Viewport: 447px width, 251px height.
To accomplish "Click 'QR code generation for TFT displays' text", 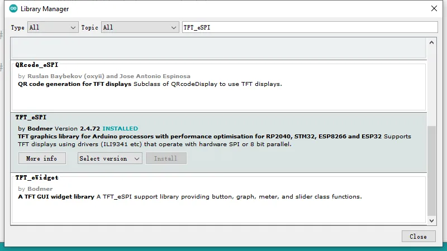I will (x=74, y=84).
